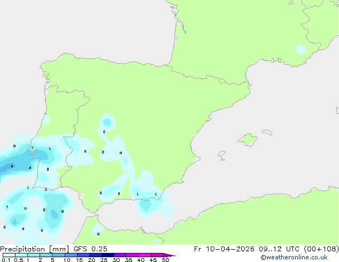Click the Menorca island outline

pyautogui.click(x=267, y=132)
